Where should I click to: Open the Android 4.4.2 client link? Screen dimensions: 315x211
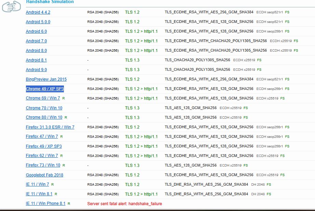tap(38, 12)
